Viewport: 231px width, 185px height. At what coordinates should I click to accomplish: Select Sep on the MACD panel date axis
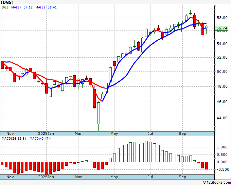pyautogui.click(x=182, y=177)
